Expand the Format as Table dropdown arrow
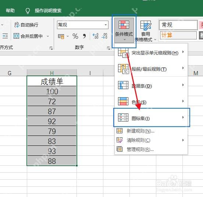This screenshot has height=197, width=203. tap(155, 39)
